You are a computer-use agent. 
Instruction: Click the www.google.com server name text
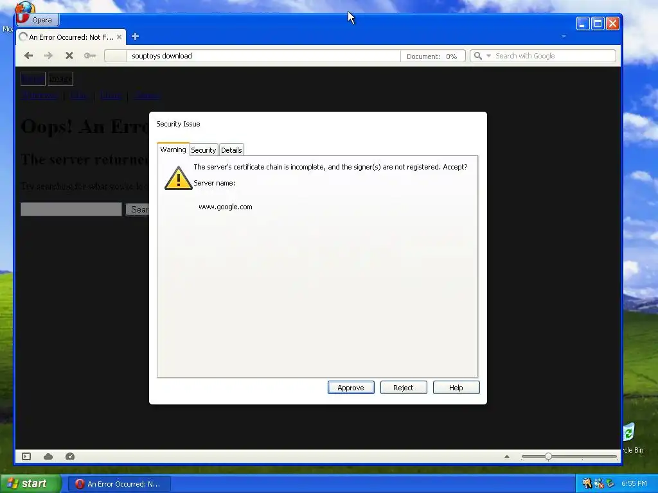(x=226, y=207)
